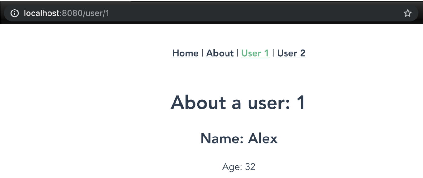Click the number '32' in the age line
Screen dimensions: 423x178
[250, 167]
